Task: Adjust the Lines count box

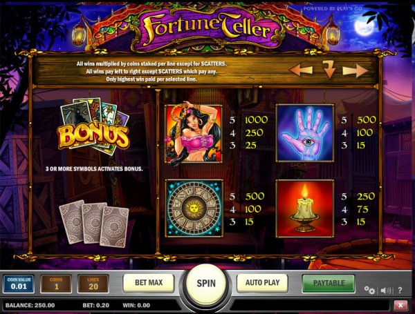Action: (x=93, y=284)
